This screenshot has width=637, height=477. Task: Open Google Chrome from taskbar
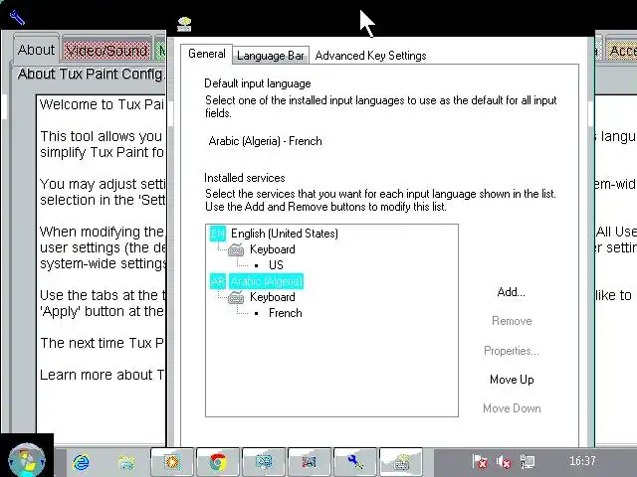(218, 462)
